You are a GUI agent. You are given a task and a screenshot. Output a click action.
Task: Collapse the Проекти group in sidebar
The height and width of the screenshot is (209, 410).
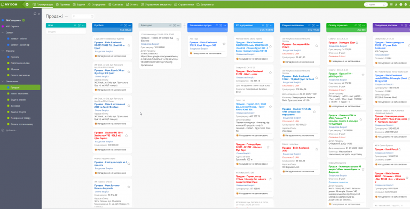pyautogui.click(x=3, y=51)
